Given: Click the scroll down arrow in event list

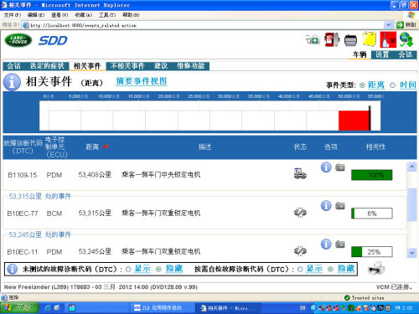Looking at the screenshot, I should tap(411, 253).
